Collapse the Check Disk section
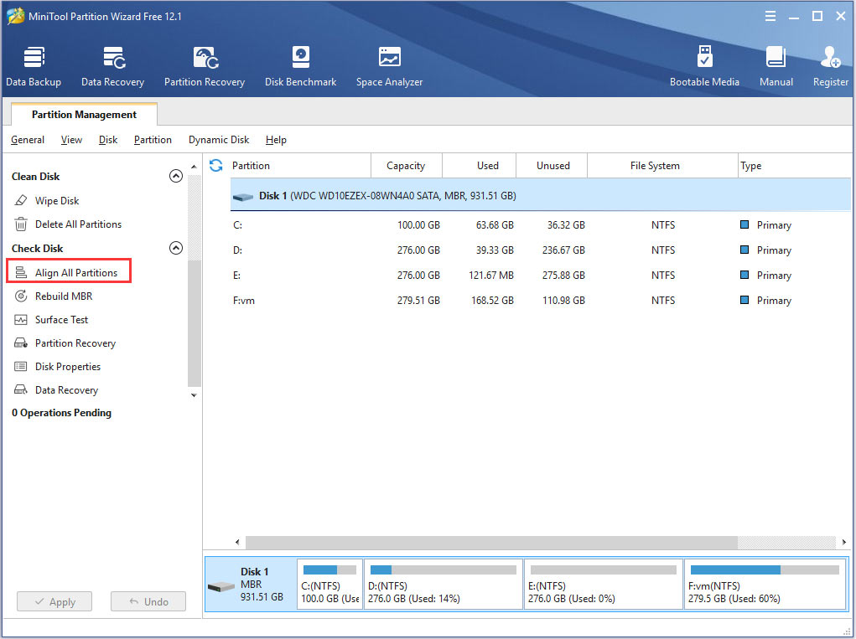 [176, 248]
